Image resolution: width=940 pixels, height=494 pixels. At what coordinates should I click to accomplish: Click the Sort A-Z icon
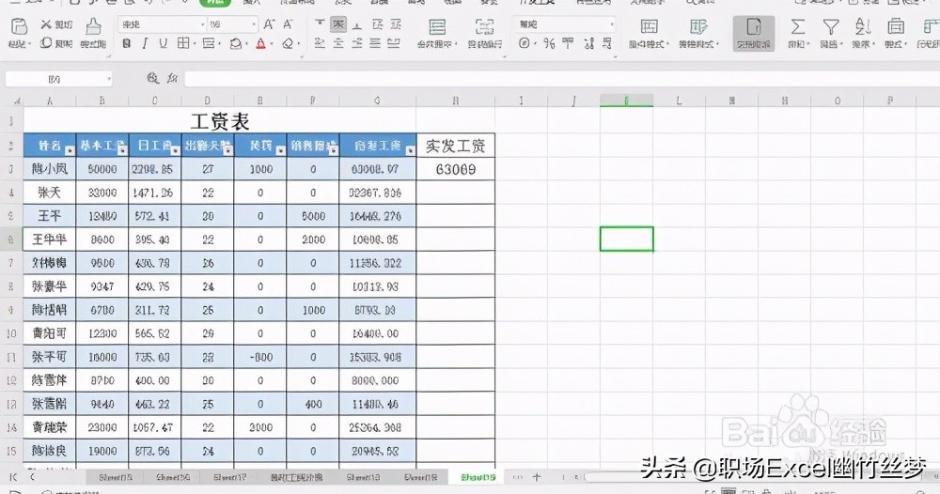point(863,27)
